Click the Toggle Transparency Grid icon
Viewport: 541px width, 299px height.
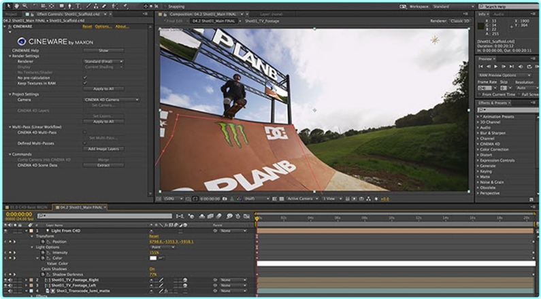click(x=282, y=198)
